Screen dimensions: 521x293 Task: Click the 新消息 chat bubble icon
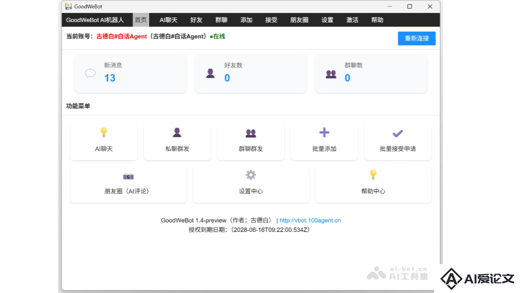pos(90,73)
